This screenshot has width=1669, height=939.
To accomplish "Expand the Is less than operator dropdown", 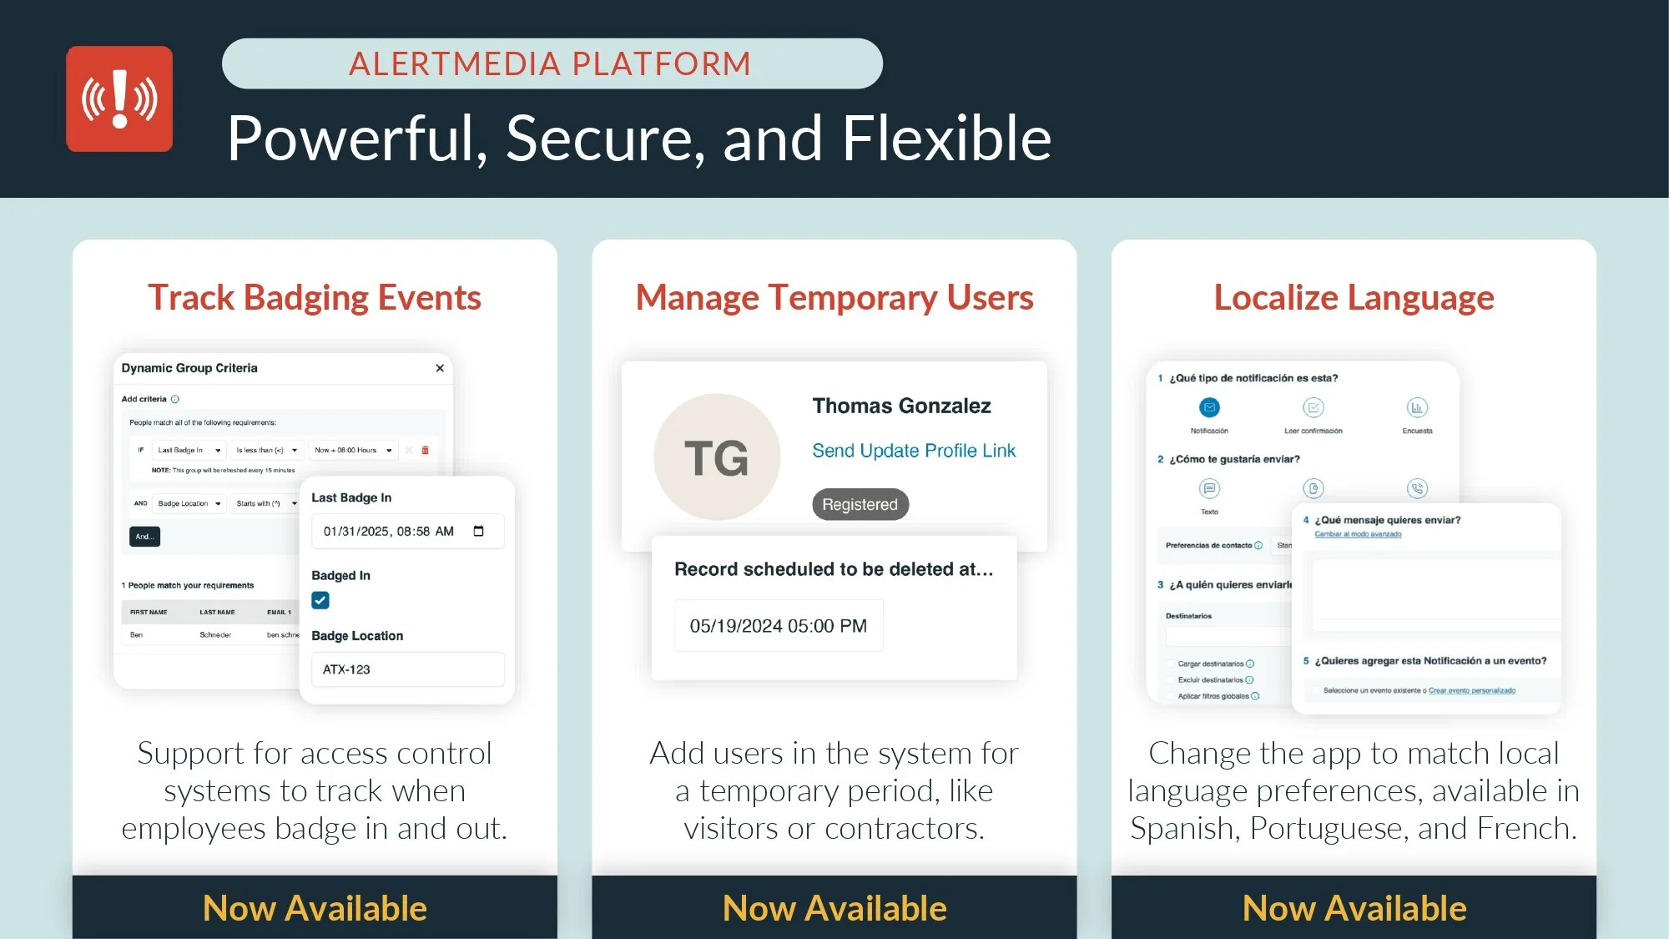I will point(266,451).
